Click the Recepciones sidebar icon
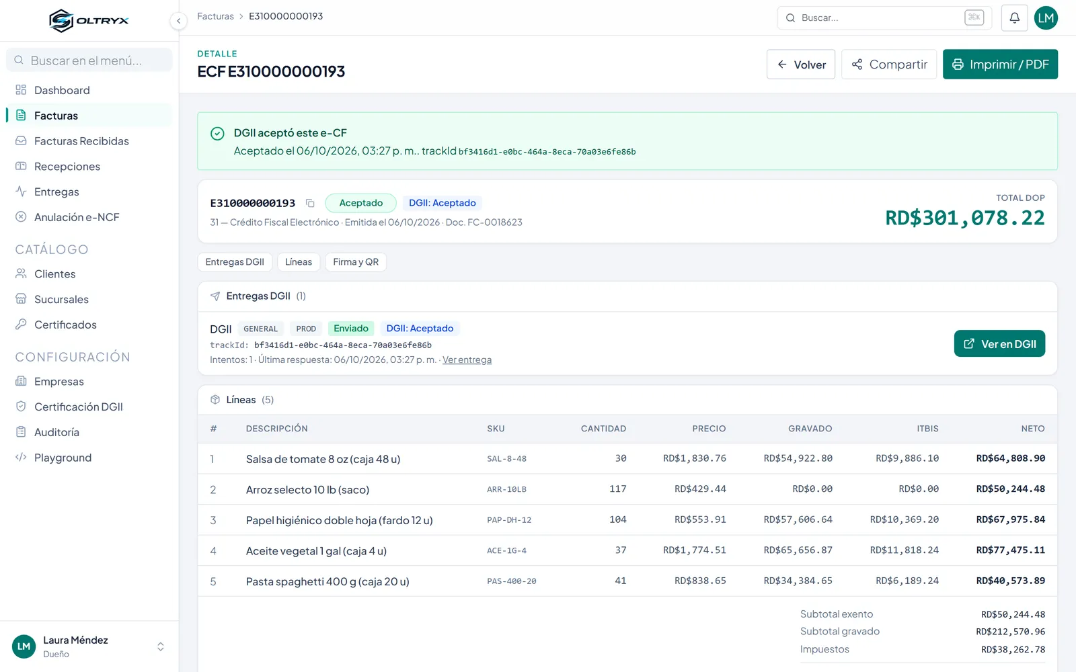1076x672 pixels. coord(21,166)
